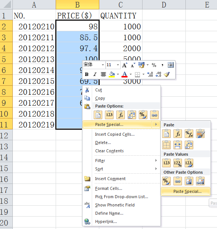Image resolution: width=217 pixels, height=229 pixels.
Task: Click Shrink Font in mini toolbar
Action: click(133, 65)
